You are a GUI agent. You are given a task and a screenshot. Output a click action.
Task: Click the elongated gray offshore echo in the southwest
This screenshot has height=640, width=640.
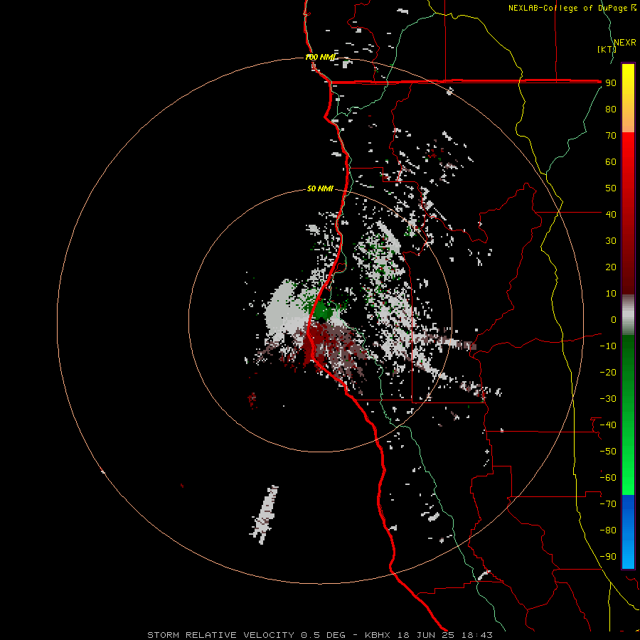tap(265, 514)
